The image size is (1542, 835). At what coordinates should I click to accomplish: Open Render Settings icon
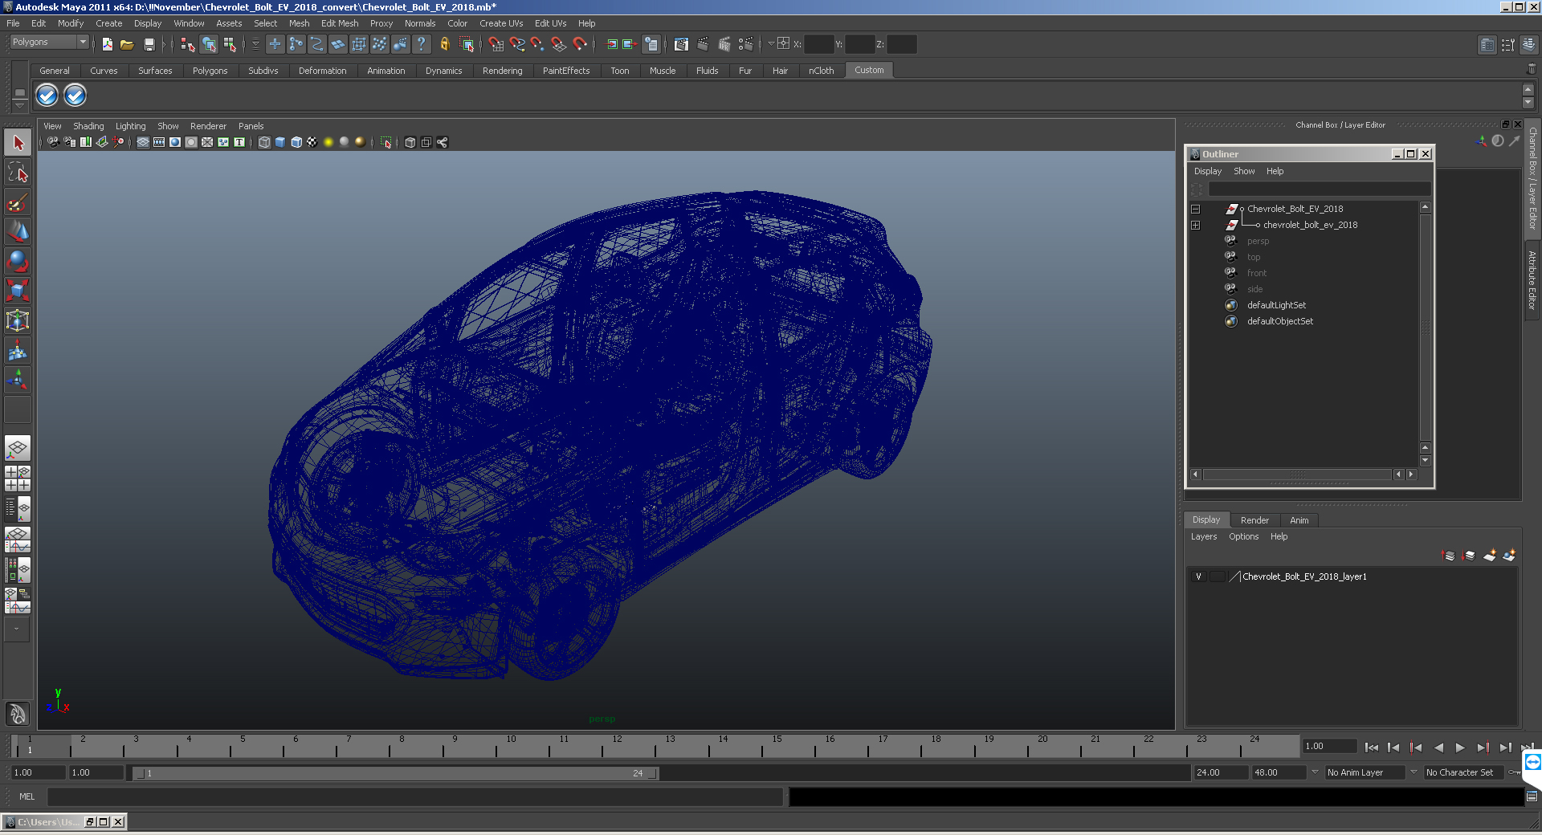pyautogui.click(x=746, y=44)
